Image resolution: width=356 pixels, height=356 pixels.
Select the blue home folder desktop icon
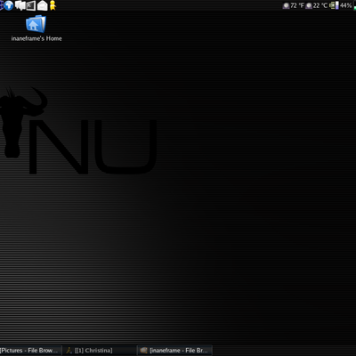36,24
